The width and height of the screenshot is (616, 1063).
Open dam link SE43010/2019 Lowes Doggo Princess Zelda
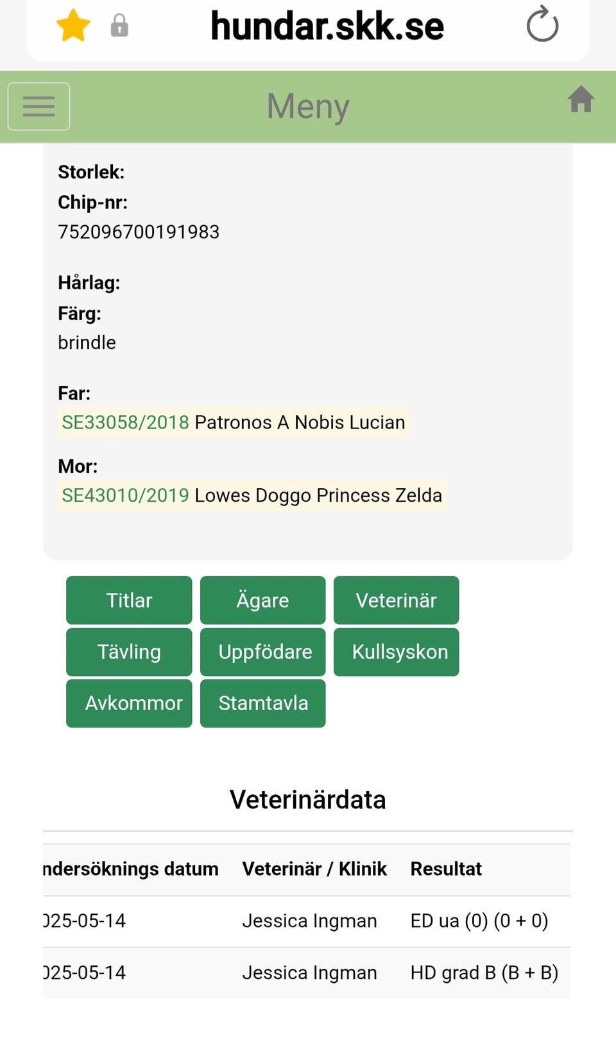252,495
